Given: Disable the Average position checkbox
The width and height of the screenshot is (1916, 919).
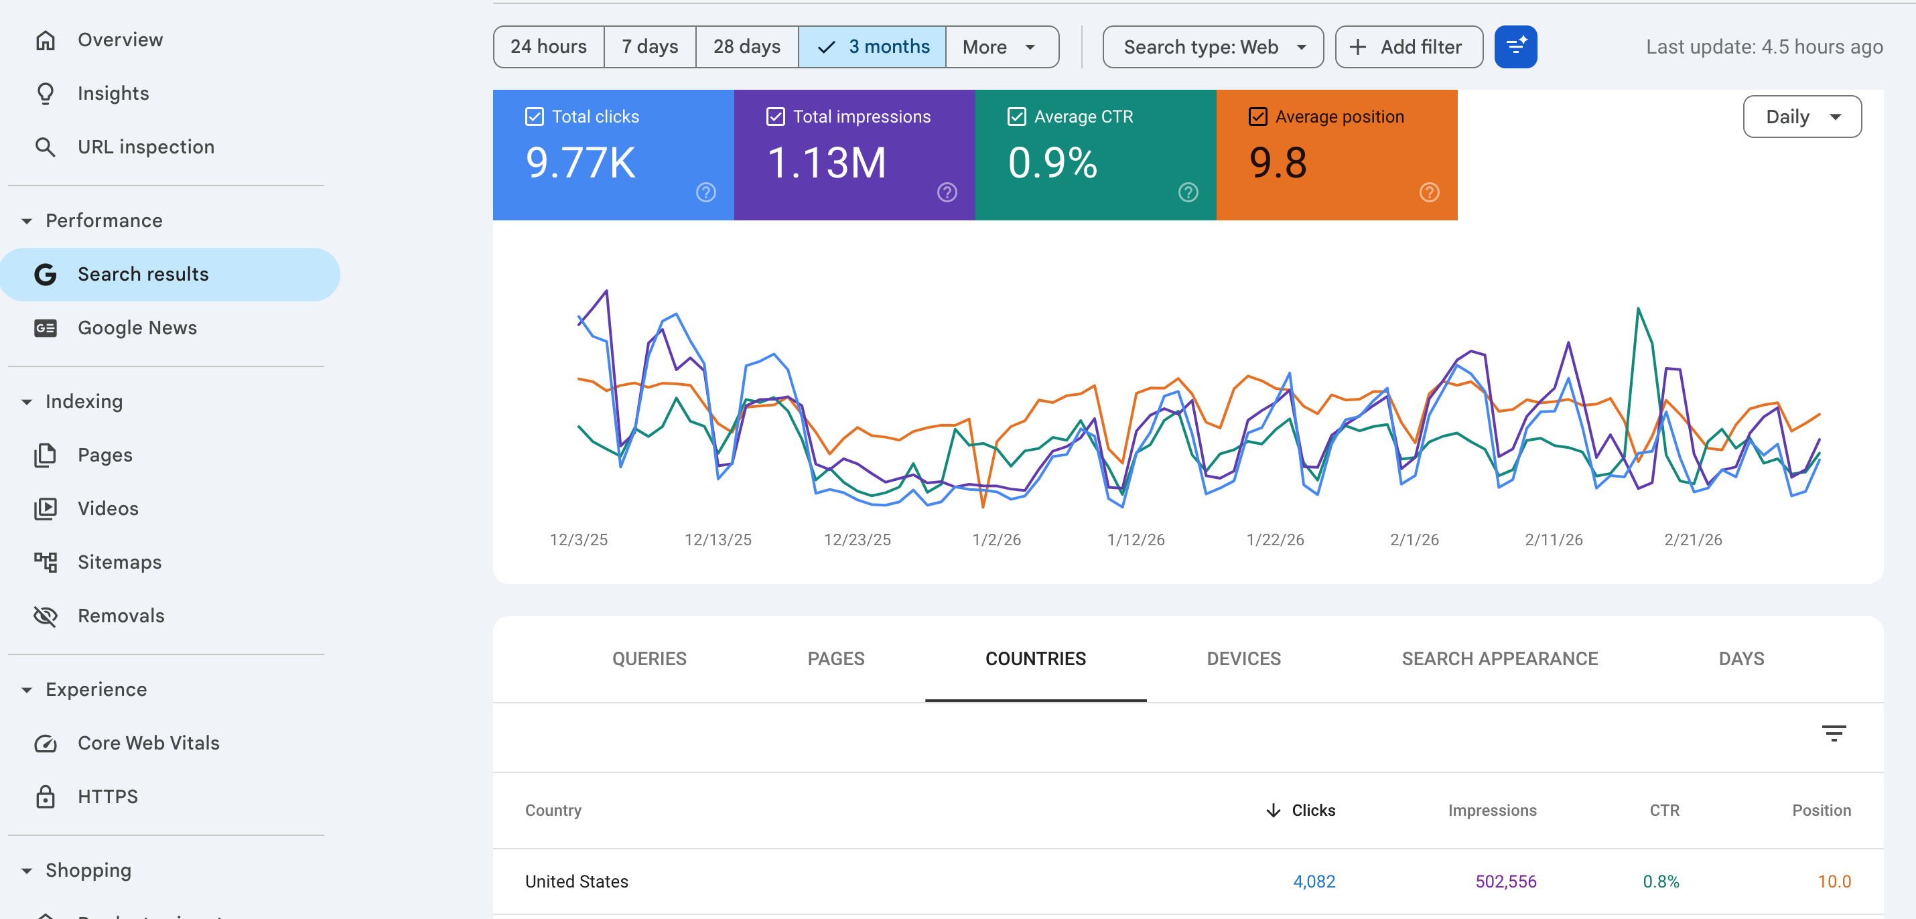Looking at the screenshot, I should 1257,117.
